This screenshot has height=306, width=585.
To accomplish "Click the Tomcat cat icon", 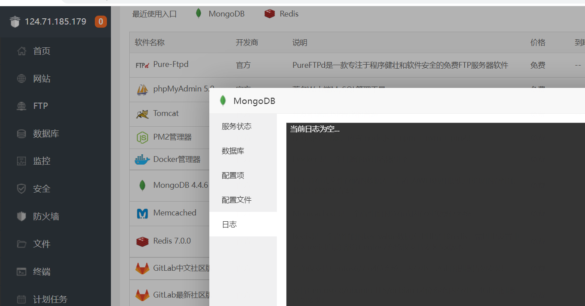I will point(142,114).
